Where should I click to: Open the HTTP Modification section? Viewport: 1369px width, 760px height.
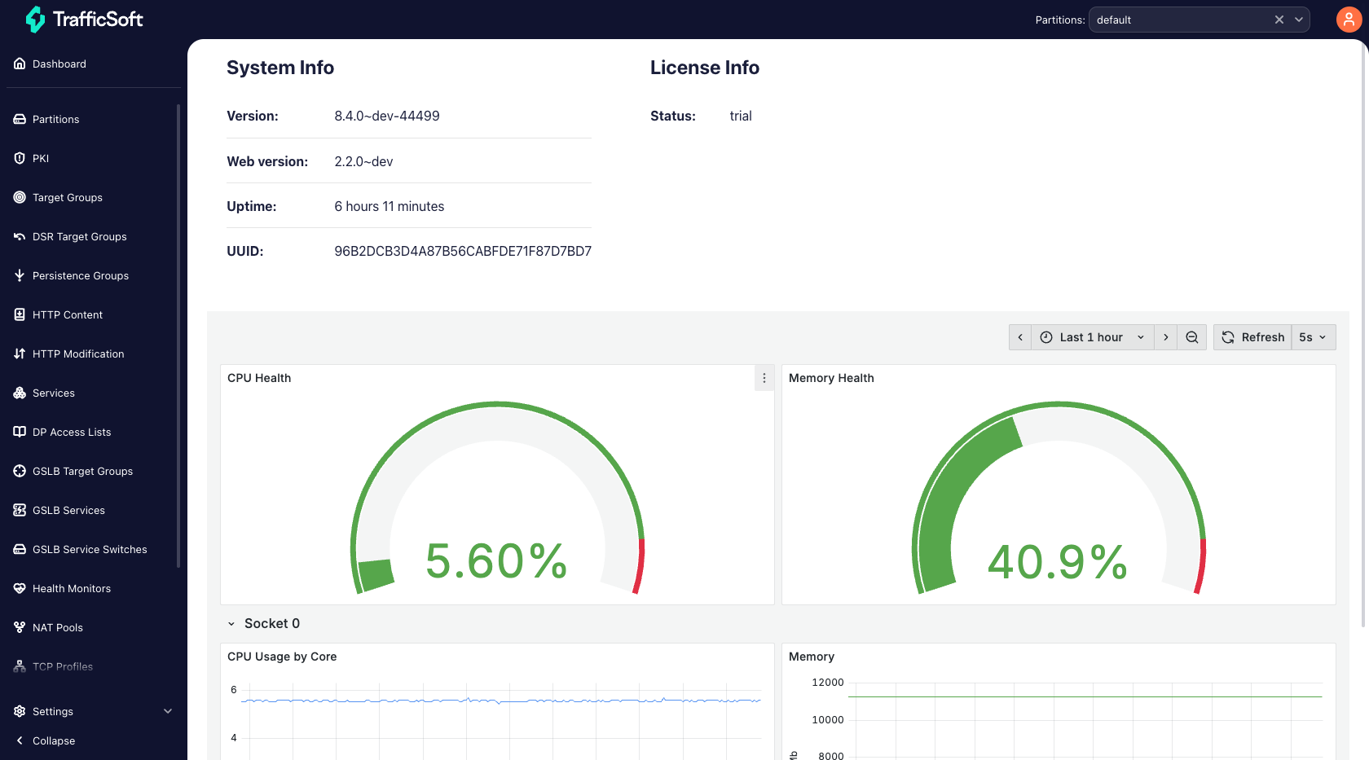(x=77, y=354)
